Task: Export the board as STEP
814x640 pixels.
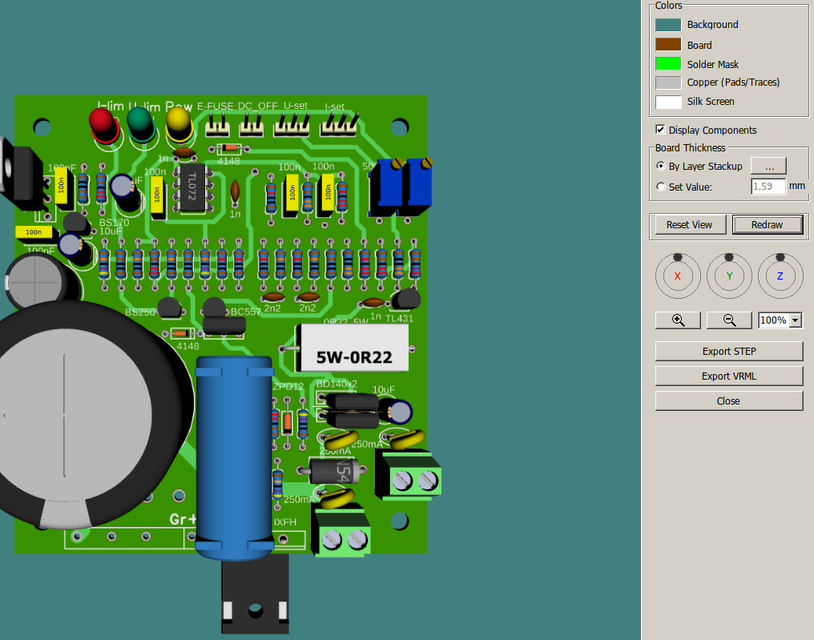Action: point(728,351)
